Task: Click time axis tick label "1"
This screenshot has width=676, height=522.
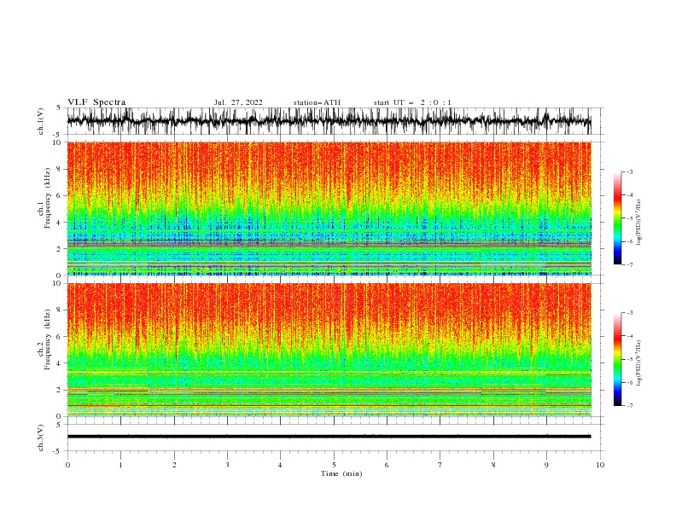Action: coord(120,465)
